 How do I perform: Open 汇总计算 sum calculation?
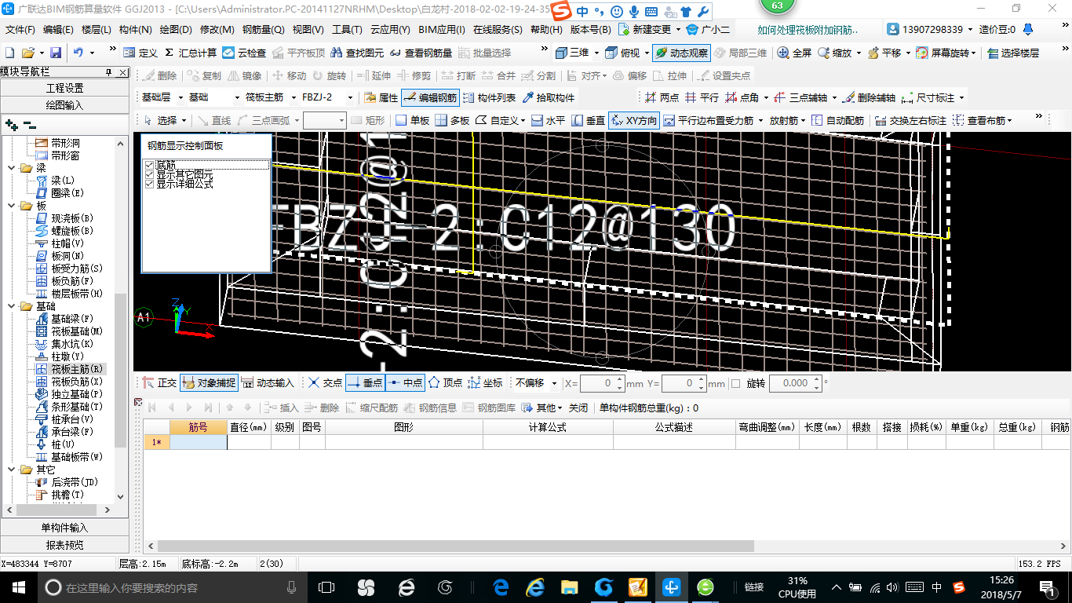(x=190, y=53)
